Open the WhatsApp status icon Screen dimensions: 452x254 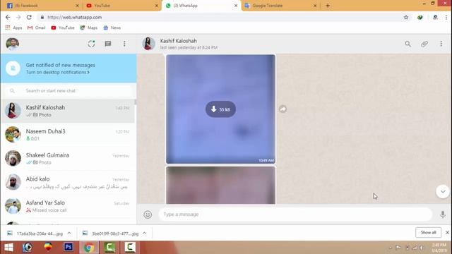point(91,44)
